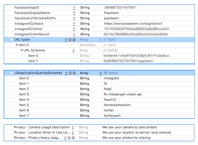The height and width of the screenshot is (145, 198).
Task: Click the remove button on LSApplicationQueriesSchemes row
Action: pos(74,73)
